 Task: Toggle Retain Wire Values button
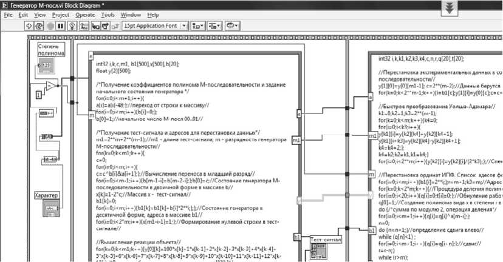[x=84, y=26]
